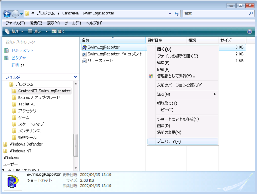Image resolution: width=257 pixels, height=194 pixels.
Task: Expand the 送る(N) submenu
Action: (x=183, y=94)
